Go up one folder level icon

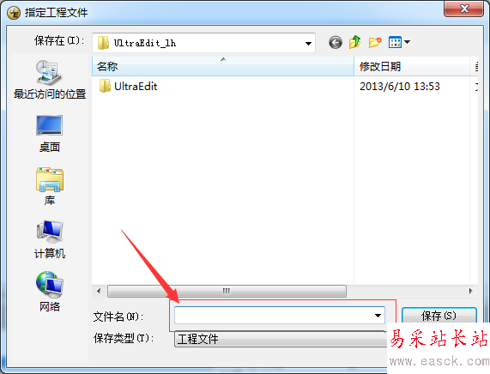point(355,42)
